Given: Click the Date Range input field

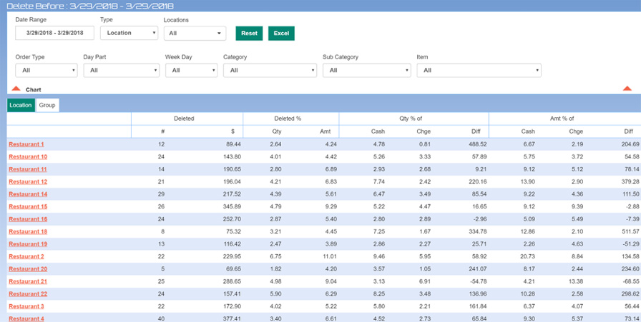Looking at the screenshot, I should point(54,33).
